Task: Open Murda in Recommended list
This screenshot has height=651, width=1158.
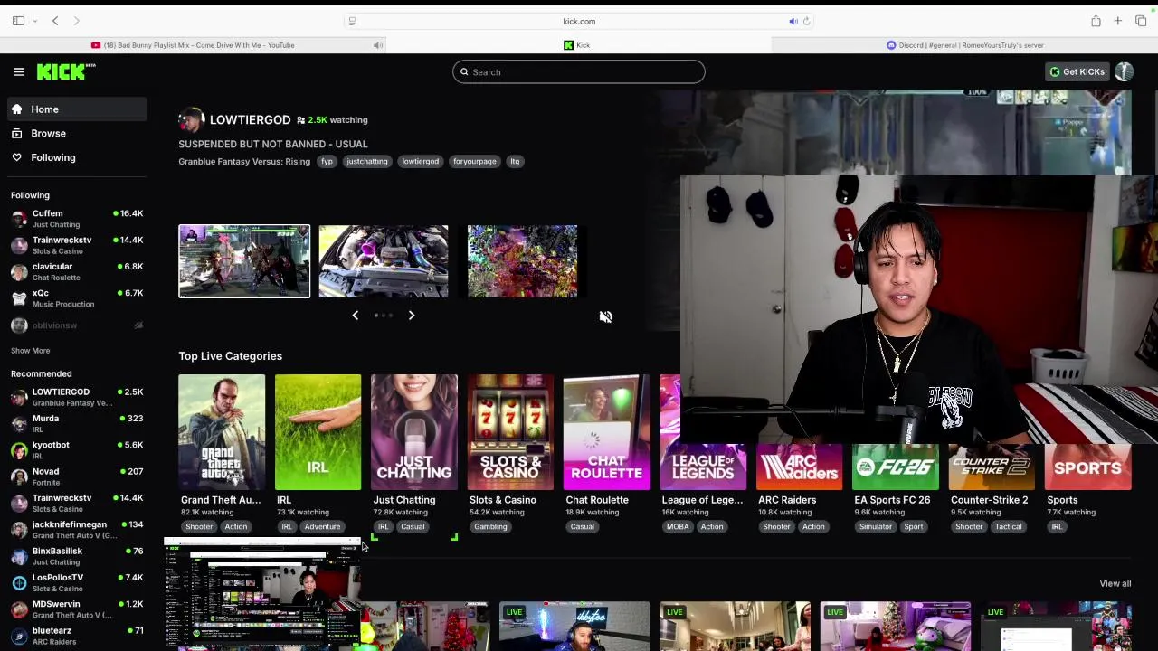Action: (x=76, y=423)
